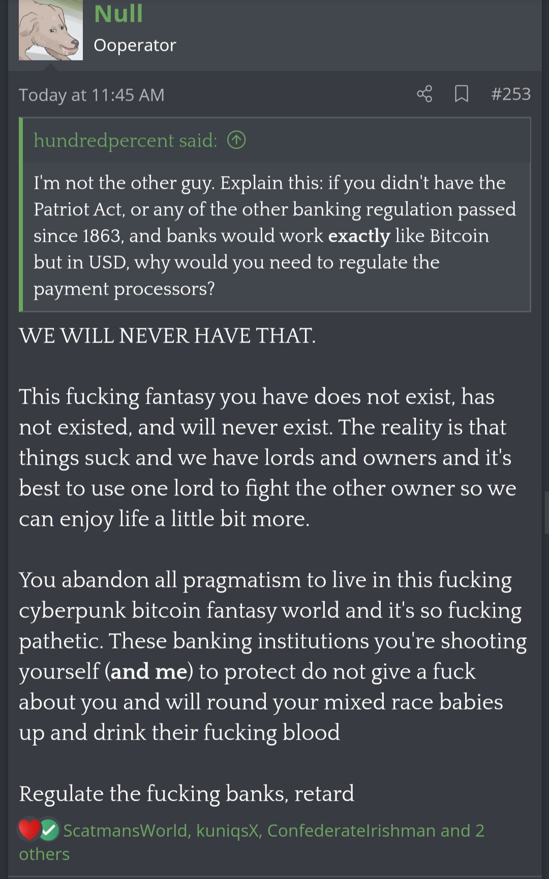This screenshot has height=879, width=549.
Task: Show the 2 others who reacted
Action: (252, 842)
